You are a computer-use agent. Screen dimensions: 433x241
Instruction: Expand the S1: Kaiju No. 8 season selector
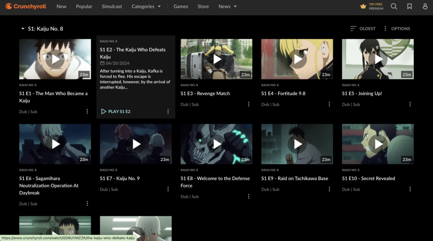coord(42,29)
